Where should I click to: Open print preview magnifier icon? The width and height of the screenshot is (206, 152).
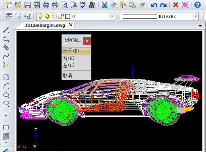[x=64, y=5]
